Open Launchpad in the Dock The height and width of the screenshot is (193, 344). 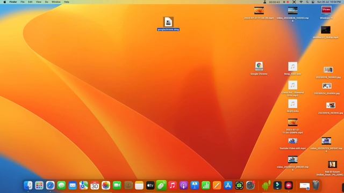point(39,185)
